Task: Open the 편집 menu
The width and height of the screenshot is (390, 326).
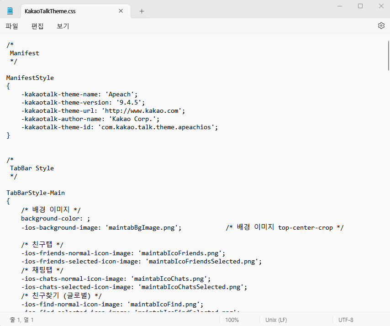Action: pyautogui.click(x=37, y=26)
